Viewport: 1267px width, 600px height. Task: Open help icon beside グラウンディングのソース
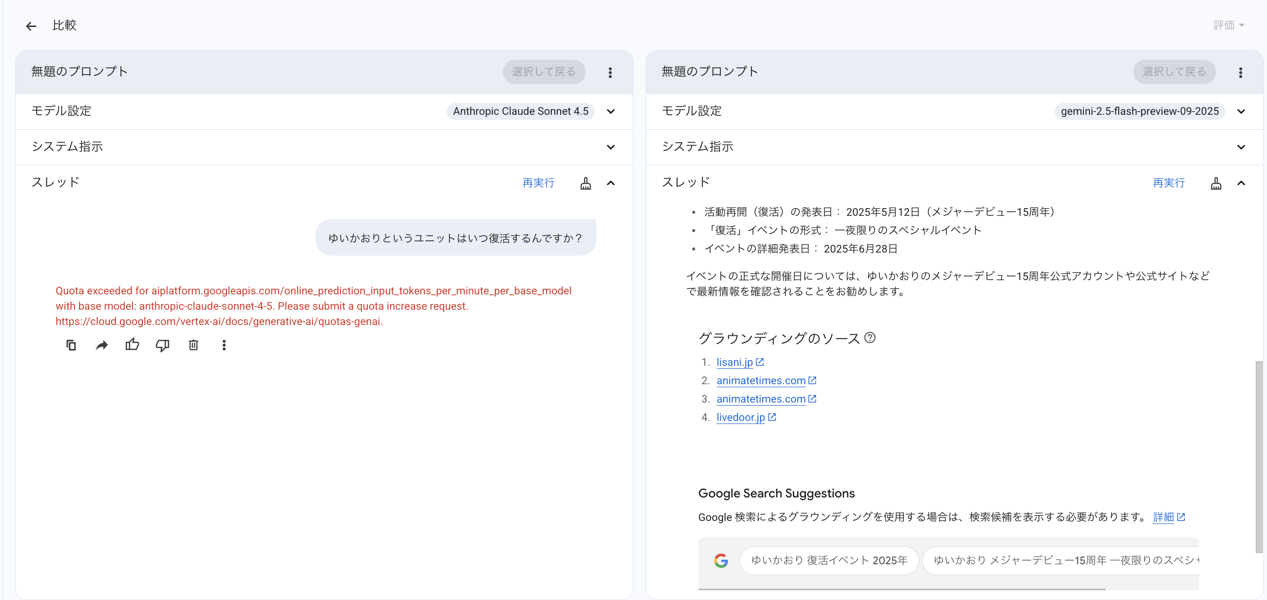click(x=870, y=338)
